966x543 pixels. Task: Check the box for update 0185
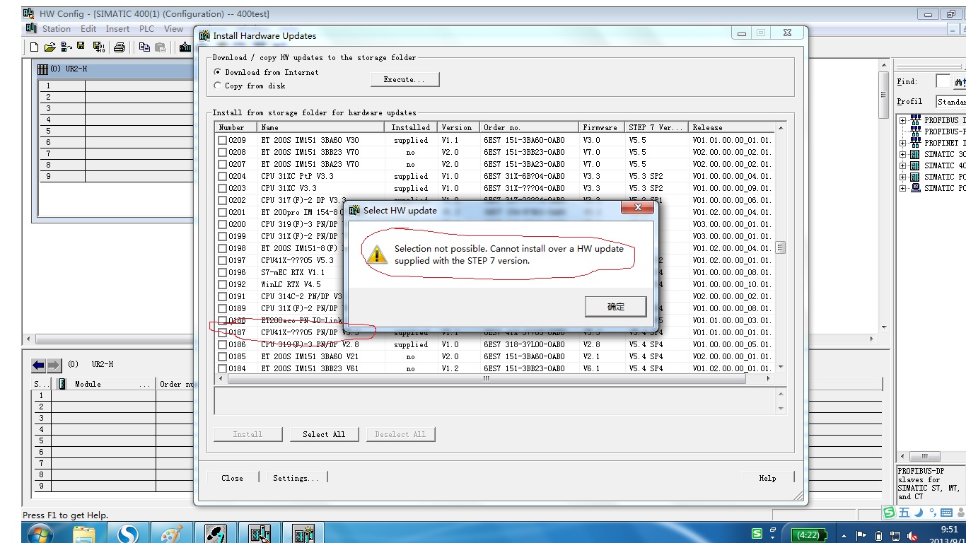click(x=222, y=356)
